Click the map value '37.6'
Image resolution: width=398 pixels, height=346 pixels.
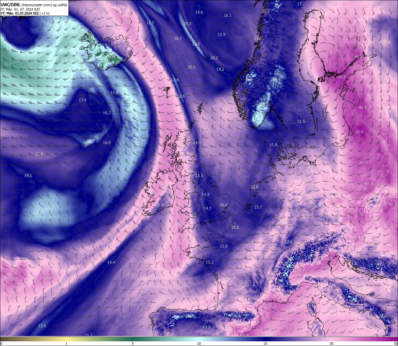[x=47, y=278]
